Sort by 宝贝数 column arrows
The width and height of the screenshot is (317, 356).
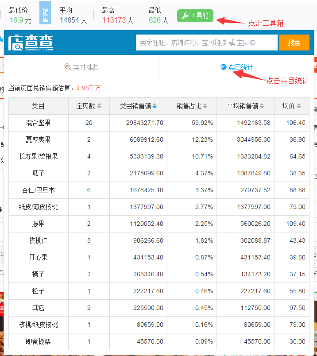pos(99,106)
